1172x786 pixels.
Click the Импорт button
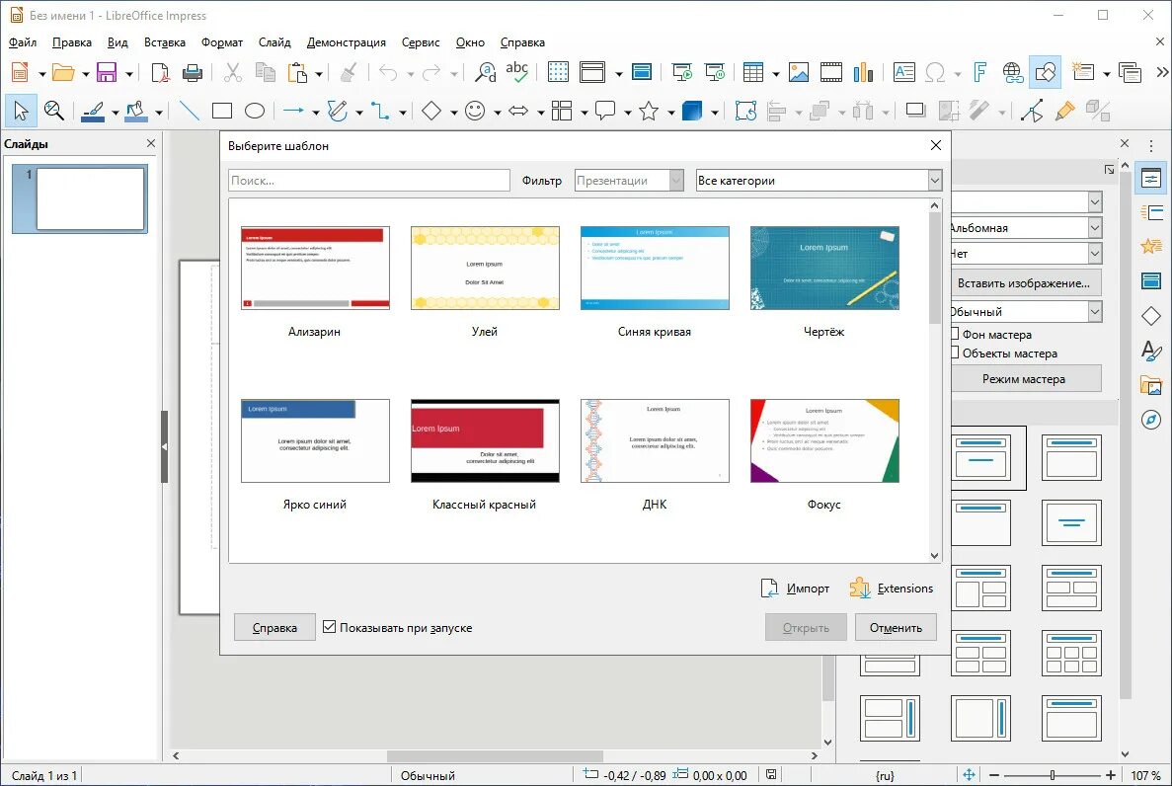click(795, 589)
